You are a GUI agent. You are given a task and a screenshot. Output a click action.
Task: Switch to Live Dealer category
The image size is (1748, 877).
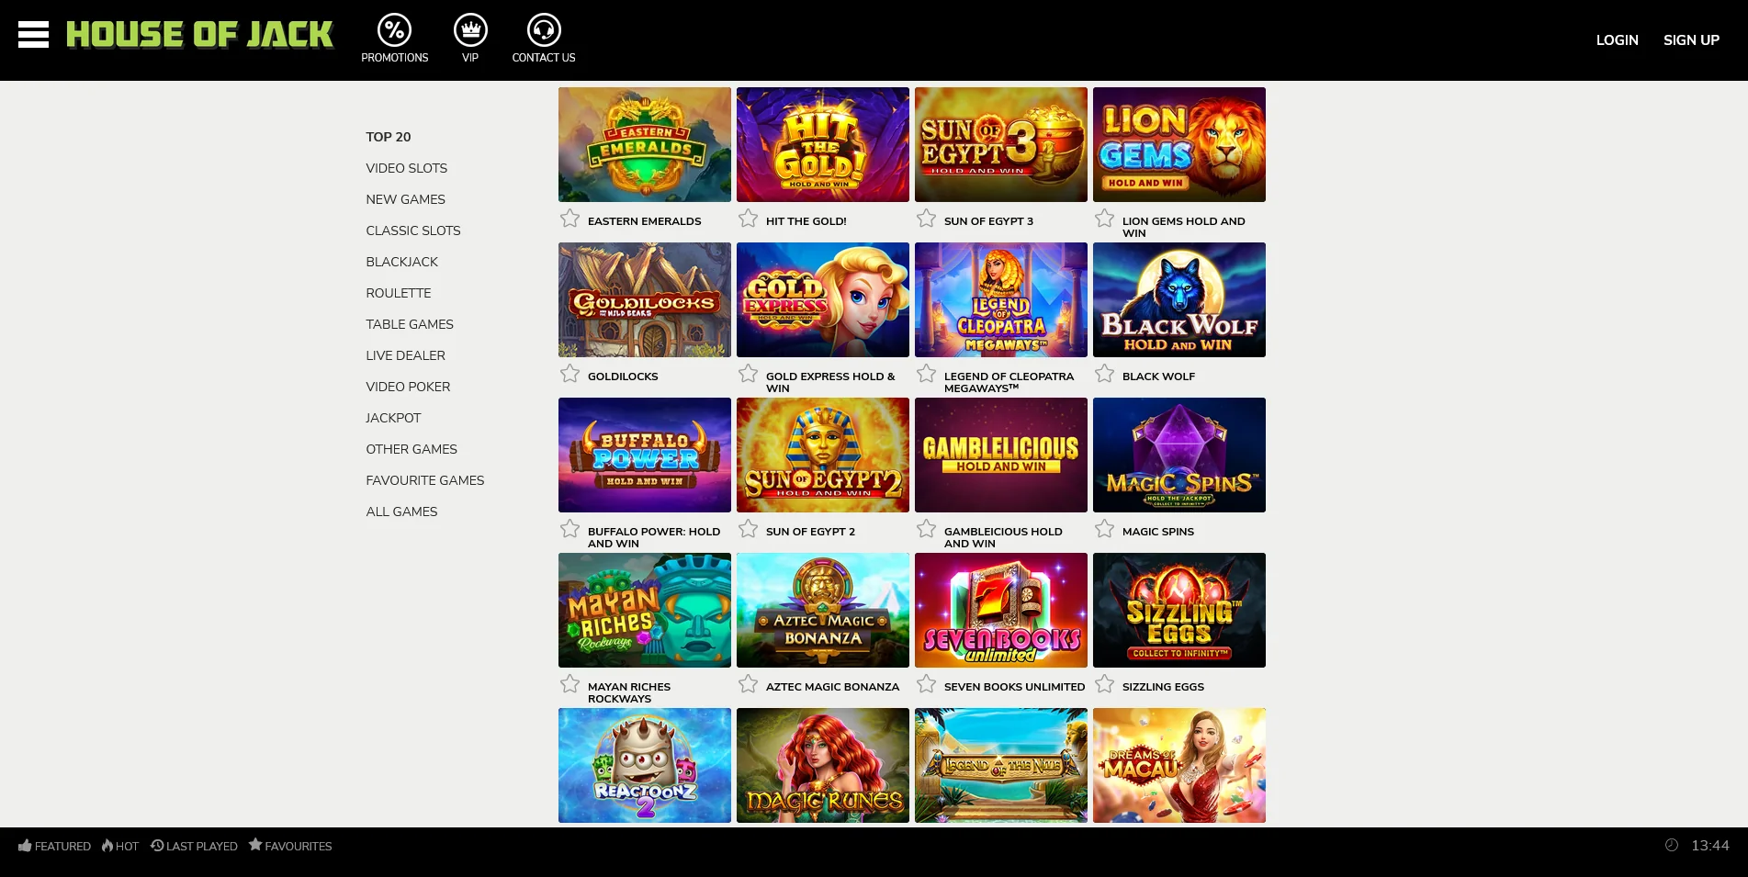coord(405,355)
